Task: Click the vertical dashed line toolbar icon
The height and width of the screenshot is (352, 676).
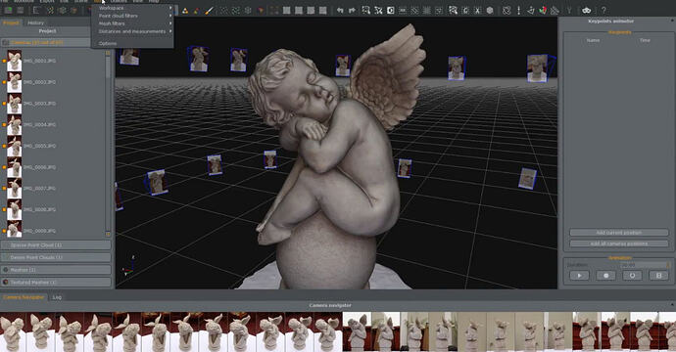Action: [518, 11]
